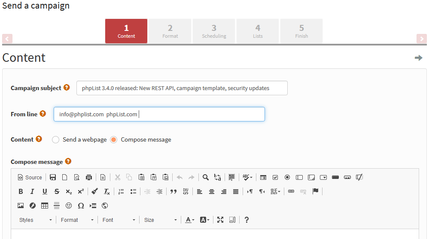432x239 pixels.
Task: Insert a horizontal line
Action: pos(57,206)
